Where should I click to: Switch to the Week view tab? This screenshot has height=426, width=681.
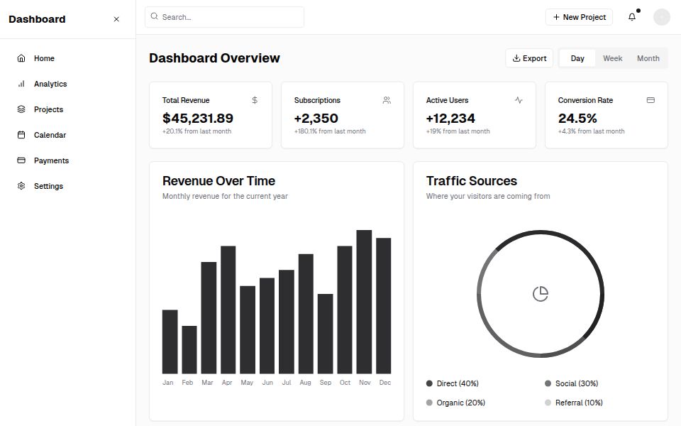pyautogui.click(x=612, y=58)
